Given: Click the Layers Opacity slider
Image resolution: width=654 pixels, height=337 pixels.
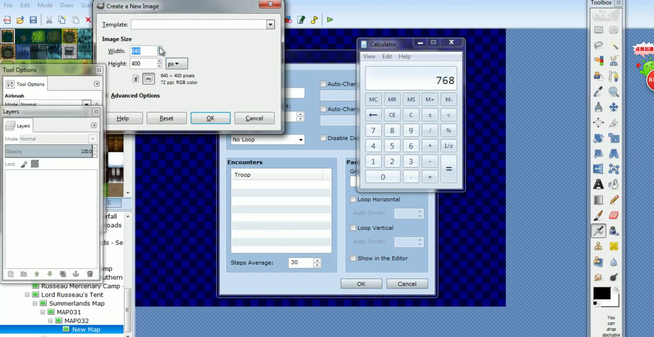Looking at the screenshot, I should 49,151.
